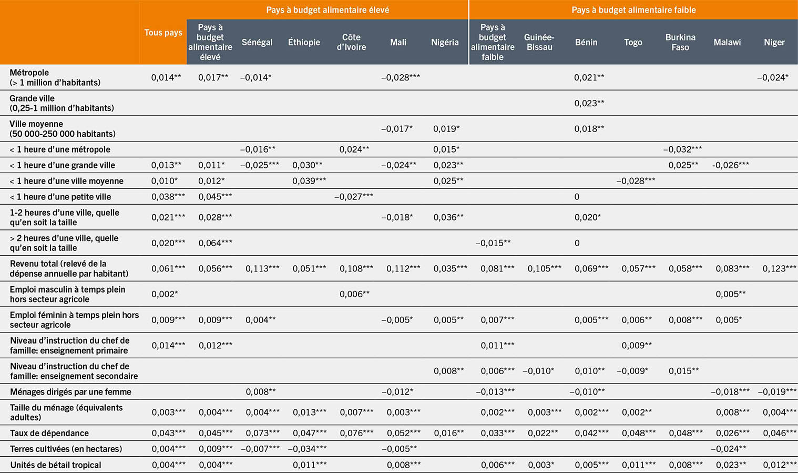Select the Burkina Faso column header
Image resolution: width=798 pixels, height=473 pixels.
pyautogui.click(x=680, y=42)
